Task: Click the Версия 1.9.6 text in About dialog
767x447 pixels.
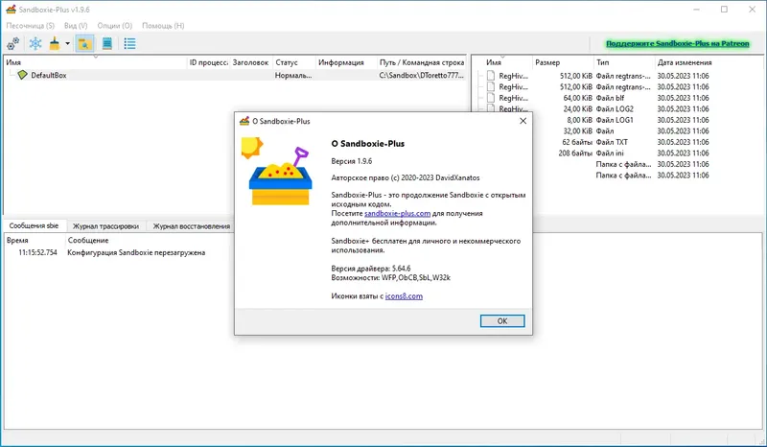Action: coord(351,161)
